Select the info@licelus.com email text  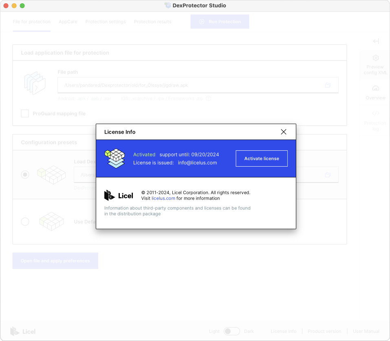point(197,163)
